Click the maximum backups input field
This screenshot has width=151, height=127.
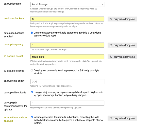coord(67,19)
